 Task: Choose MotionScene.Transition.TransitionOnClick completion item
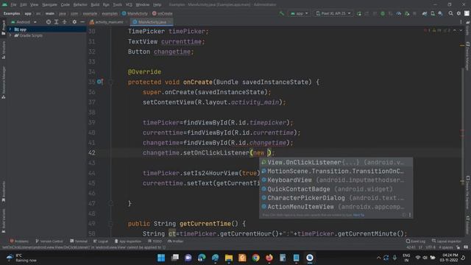336,172
